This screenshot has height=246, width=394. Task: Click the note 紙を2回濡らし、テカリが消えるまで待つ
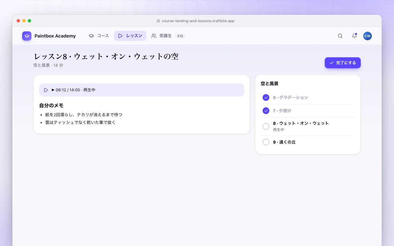pos(84,115)
